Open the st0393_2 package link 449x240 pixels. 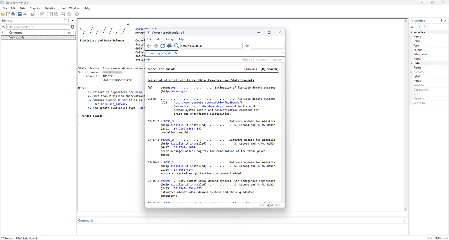[167, 140]
